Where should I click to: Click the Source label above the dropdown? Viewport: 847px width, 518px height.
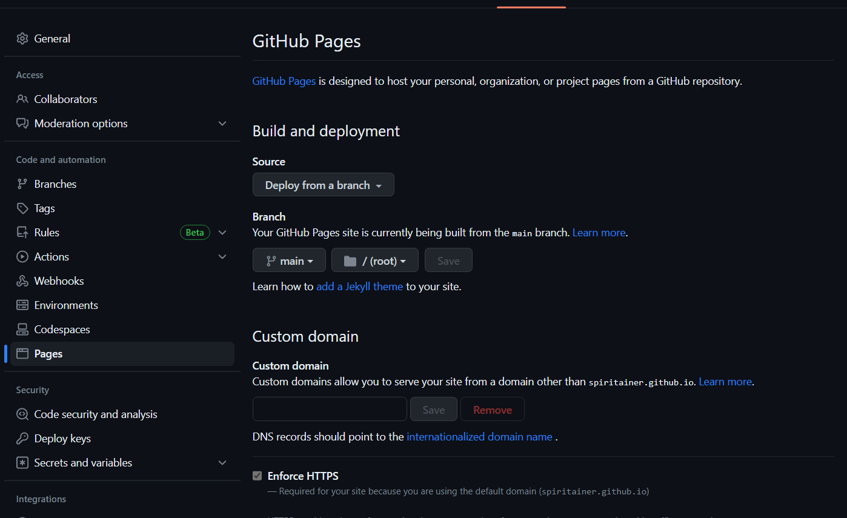[x=269, y=162]
